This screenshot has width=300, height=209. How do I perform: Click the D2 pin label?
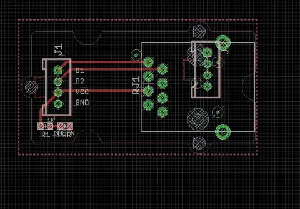click(x=80, y=81)
